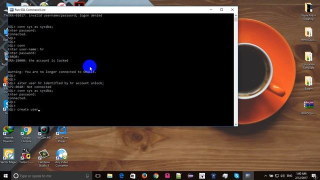The height and width of the screenshot is (180, 320).
Task: Open QuickTime Player desktop shortcut
Action: [61, 134]
